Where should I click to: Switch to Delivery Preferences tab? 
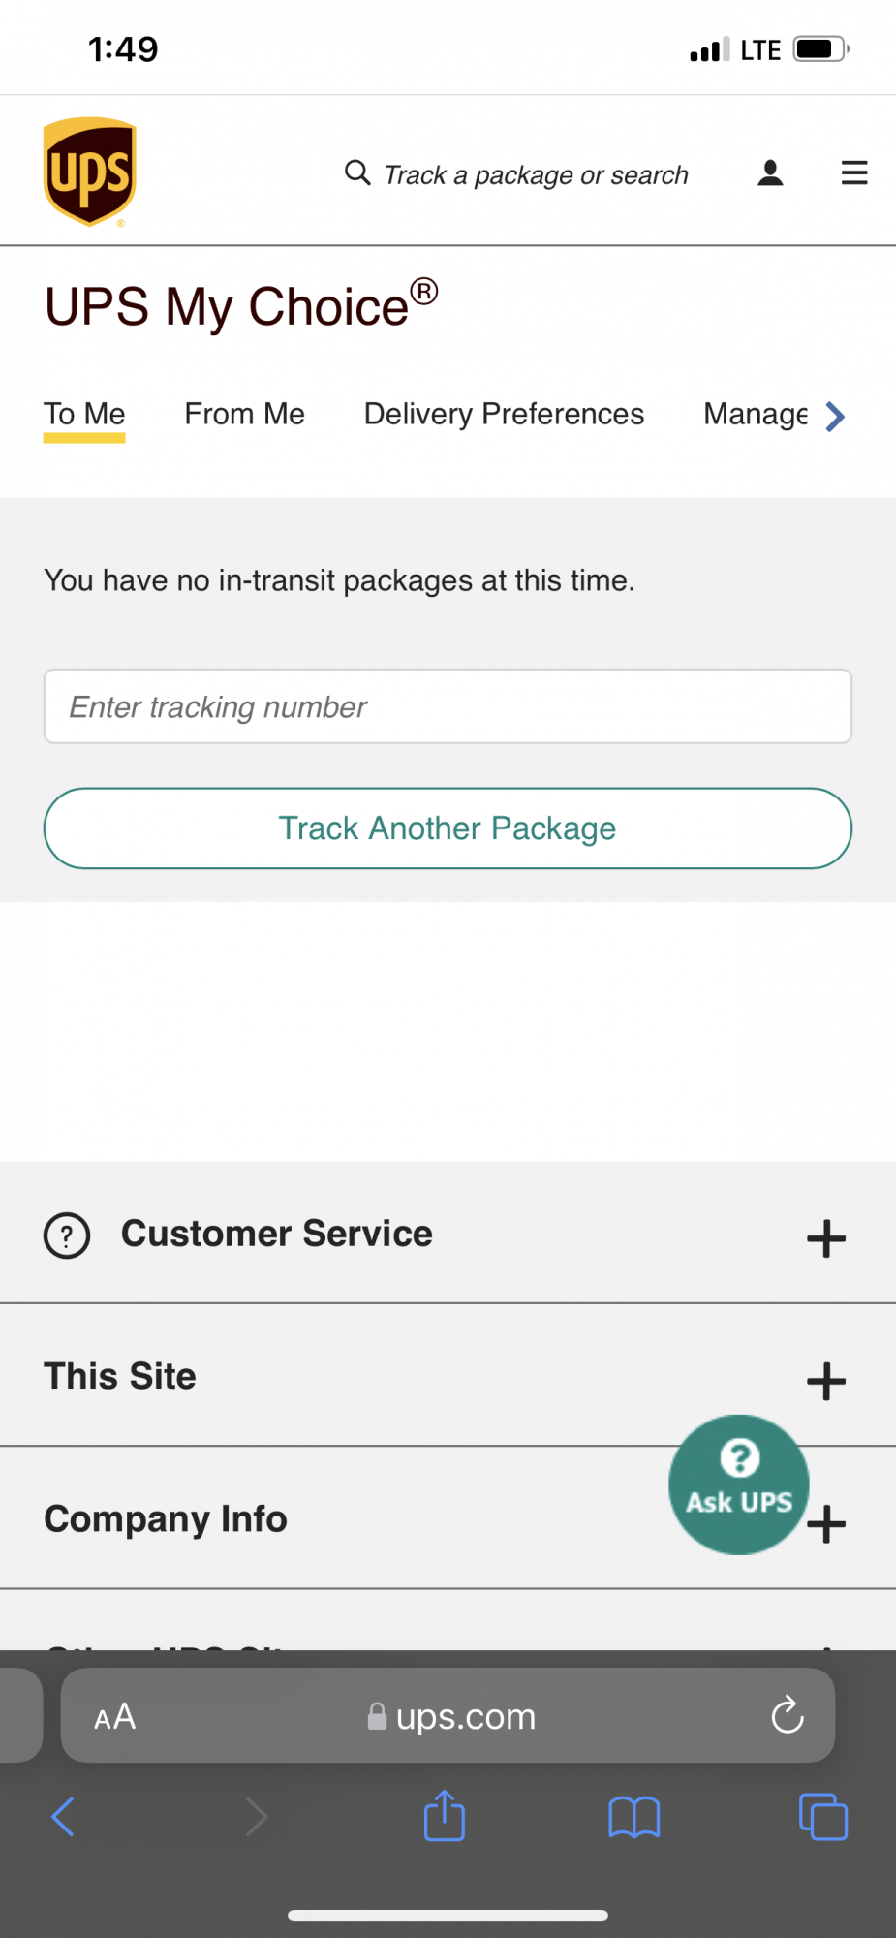click(x=504, y=414)
